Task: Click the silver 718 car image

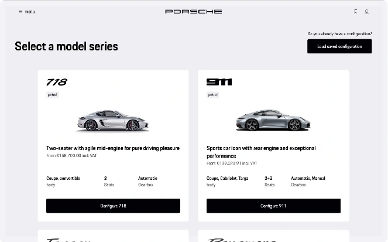Action: 112,120
